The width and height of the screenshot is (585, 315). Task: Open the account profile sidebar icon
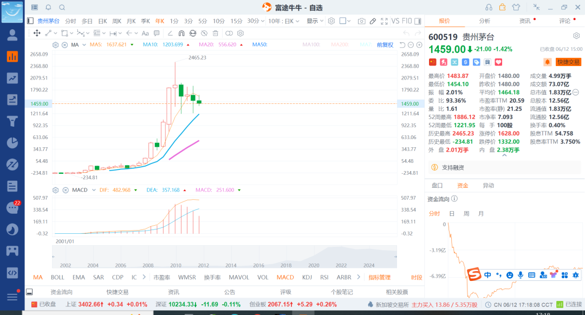pyautogui.click(x=12, y=35)
